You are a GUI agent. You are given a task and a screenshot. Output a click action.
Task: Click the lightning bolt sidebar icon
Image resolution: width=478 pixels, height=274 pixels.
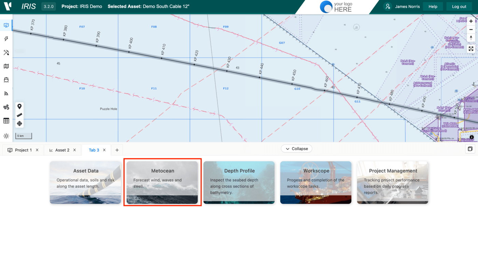tap(6, 39)
